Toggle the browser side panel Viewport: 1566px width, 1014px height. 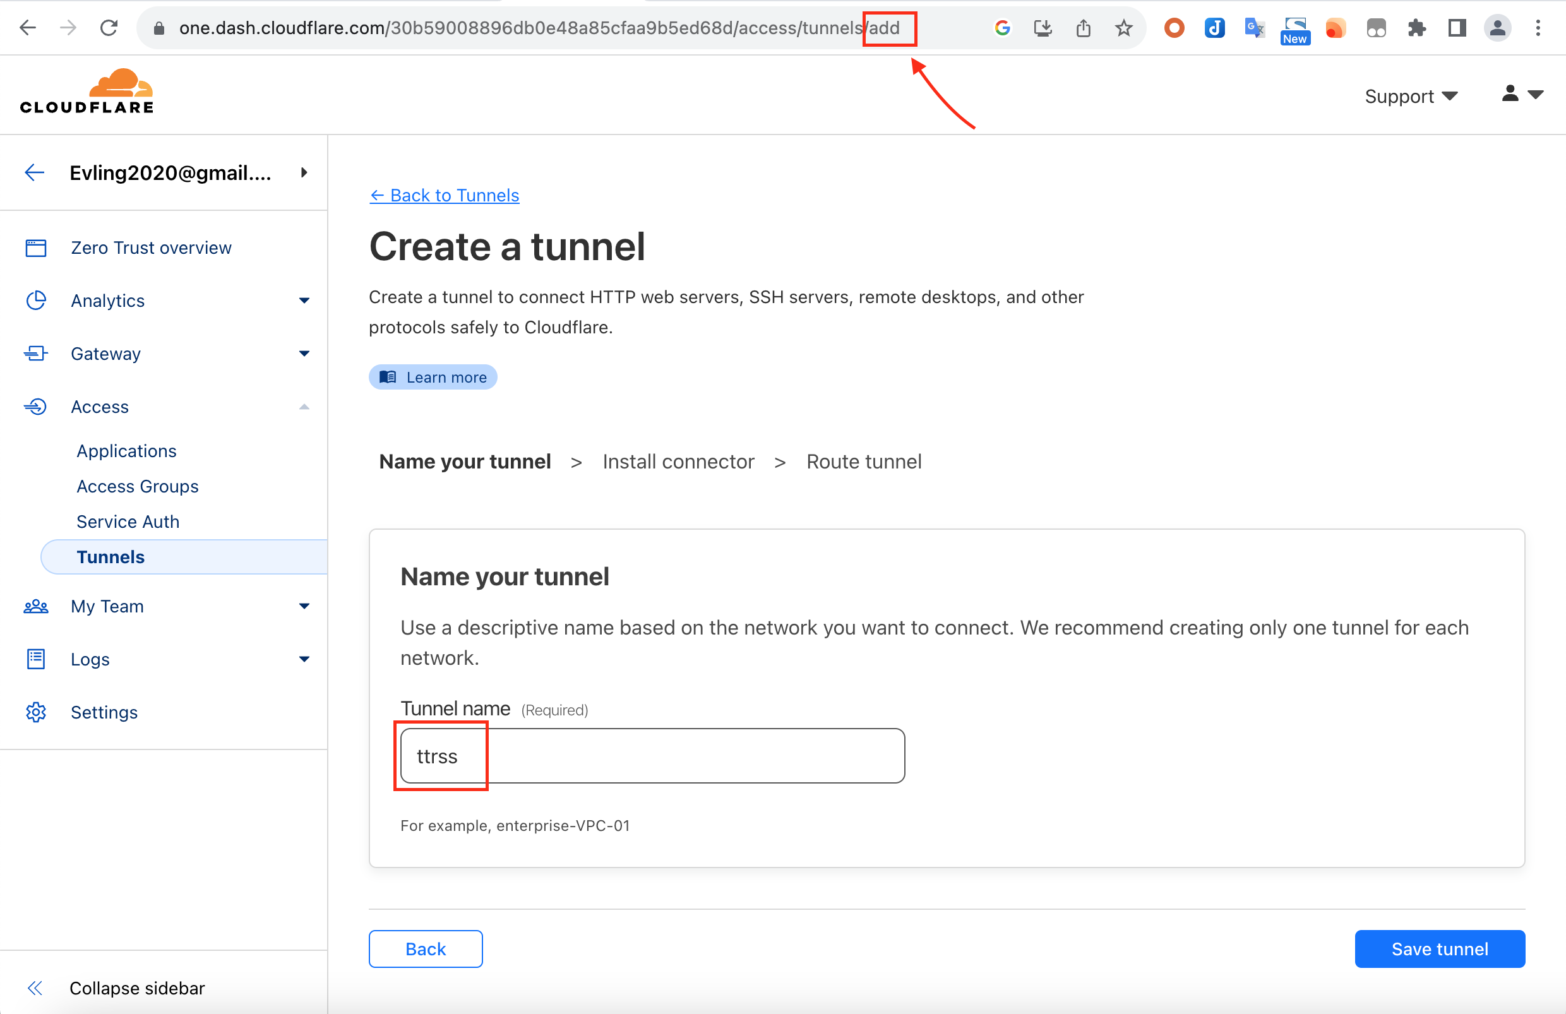(x=1457, y=28)
